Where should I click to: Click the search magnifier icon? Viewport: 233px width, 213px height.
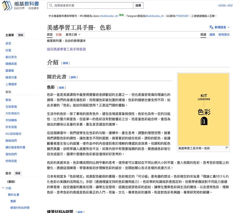pos(51,6)
